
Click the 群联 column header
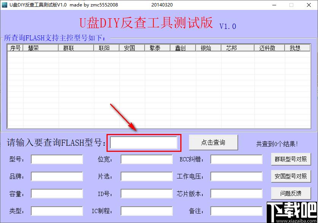(x=76, y=48)
